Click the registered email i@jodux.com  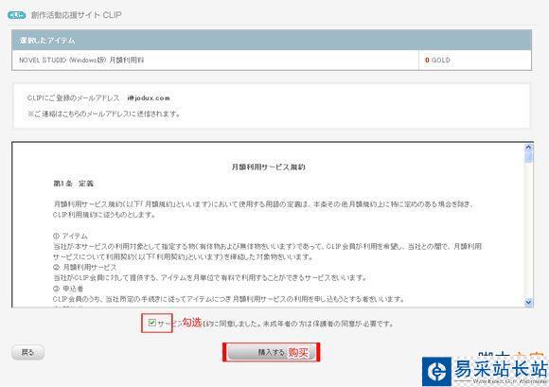tap(149, 98)
